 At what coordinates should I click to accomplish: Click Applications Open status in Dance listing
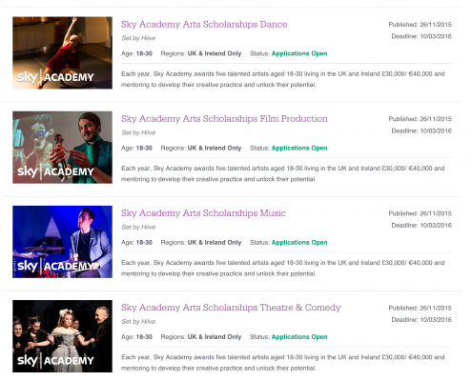pyautogui.click(x=299, y=53)
